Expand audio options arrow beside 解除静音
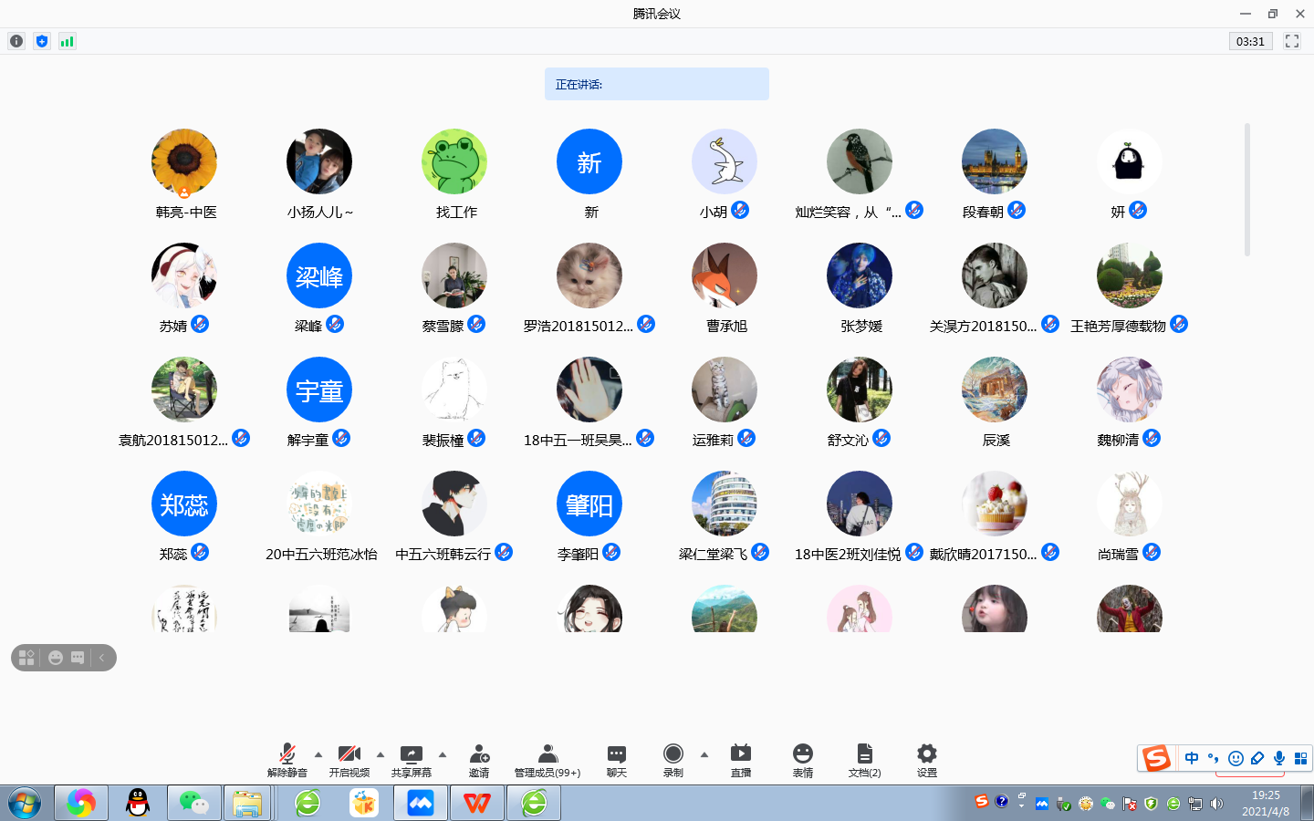1314x821 pixels. click(x=318, y=754)
